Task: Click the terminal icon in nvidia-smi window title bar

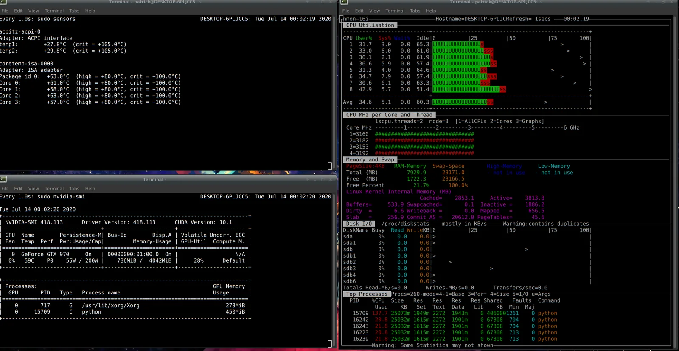Action: [3, 179]
